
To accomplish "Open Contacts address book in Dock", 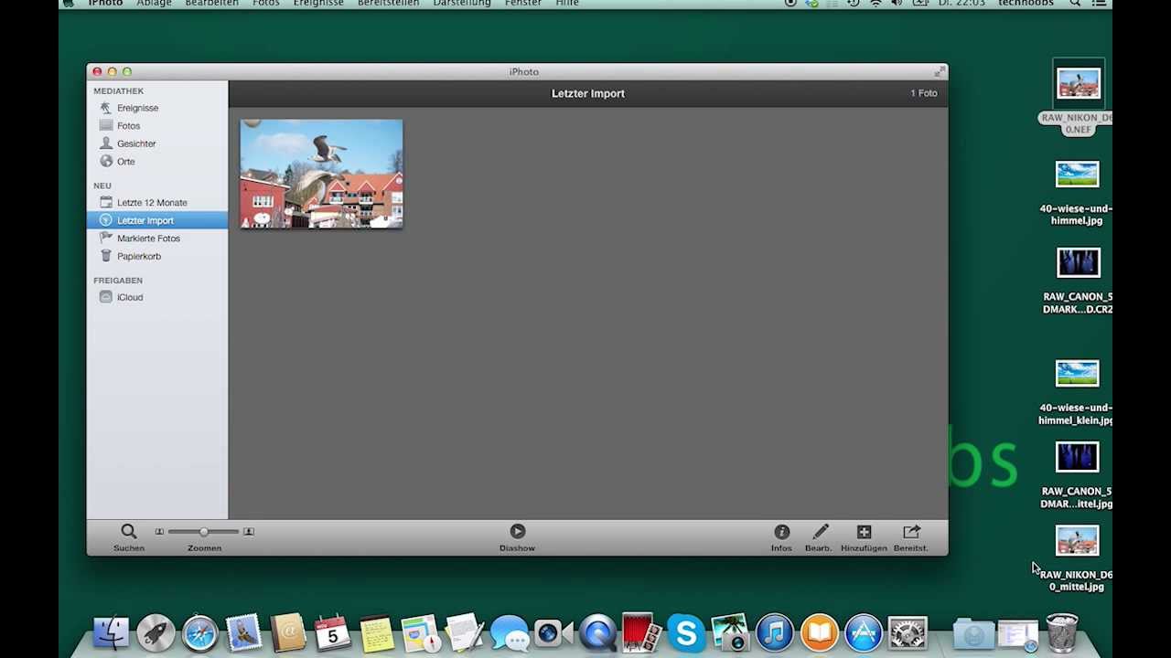I will (x=288, y=632).
